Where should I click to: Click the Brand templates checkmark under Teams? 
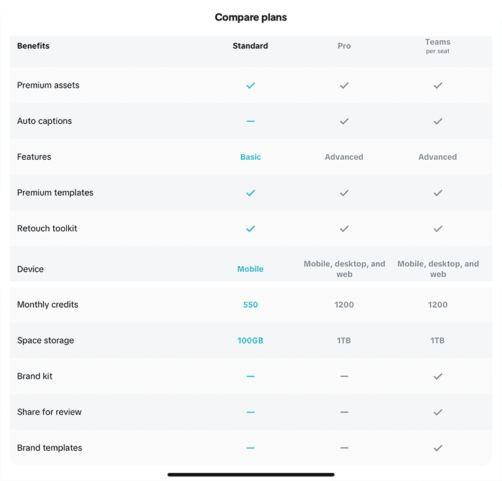(438, 448)
